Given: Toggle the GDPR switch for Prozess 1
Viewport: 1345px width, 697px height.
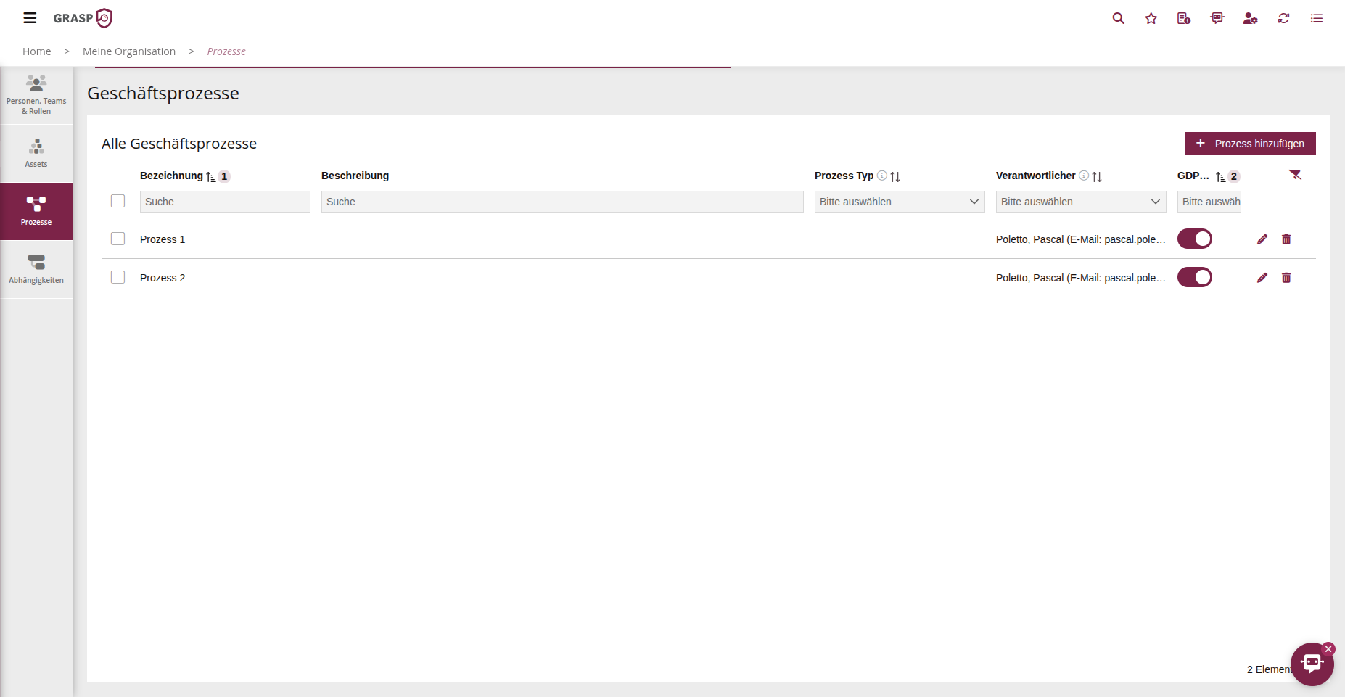Looking at the screenshot, I should [x=1194, y=239].
